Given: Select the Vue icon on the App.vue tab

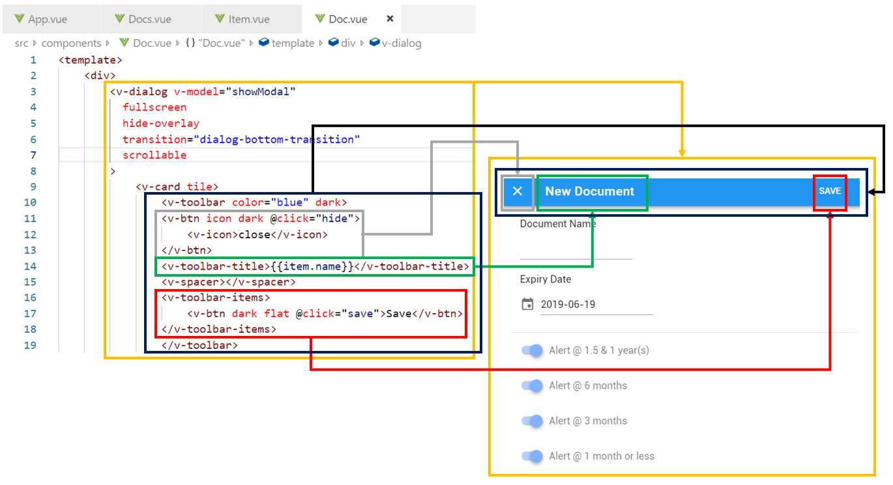Looking at the screenshot, I should click(18, 19).
